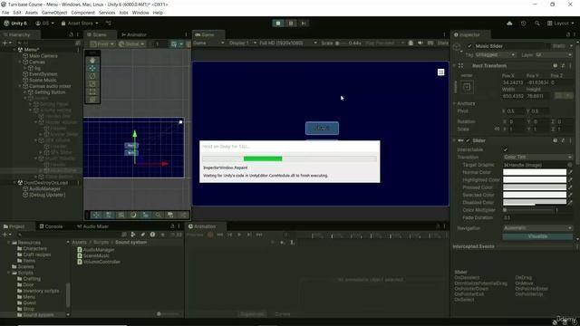Viewport: 580px width, 326px height.
Task: Open the Disabled Color swatch
Action: pyautogui.click(x=535, y=203)
